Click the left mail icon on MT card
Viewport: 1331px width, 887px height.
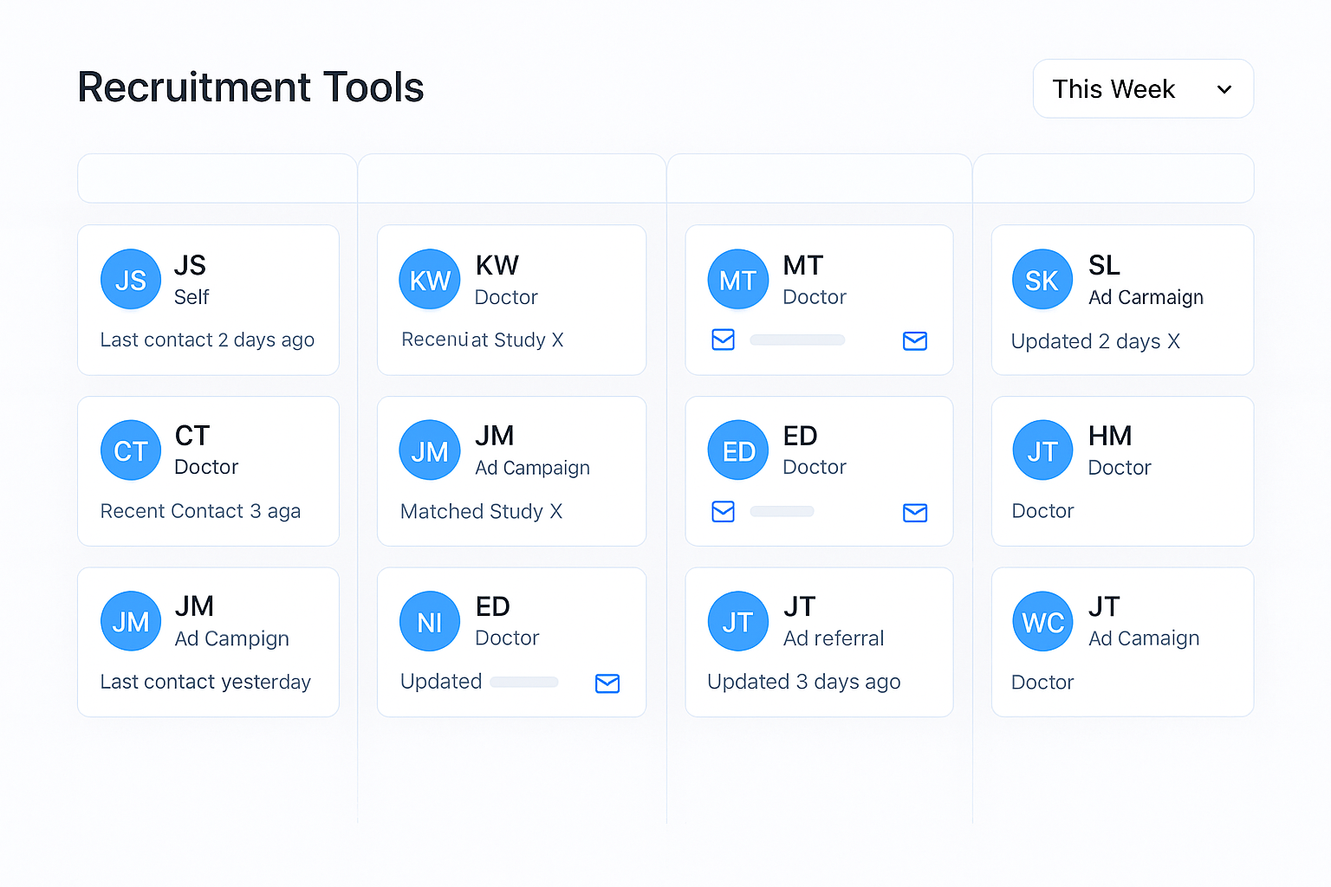724,340
